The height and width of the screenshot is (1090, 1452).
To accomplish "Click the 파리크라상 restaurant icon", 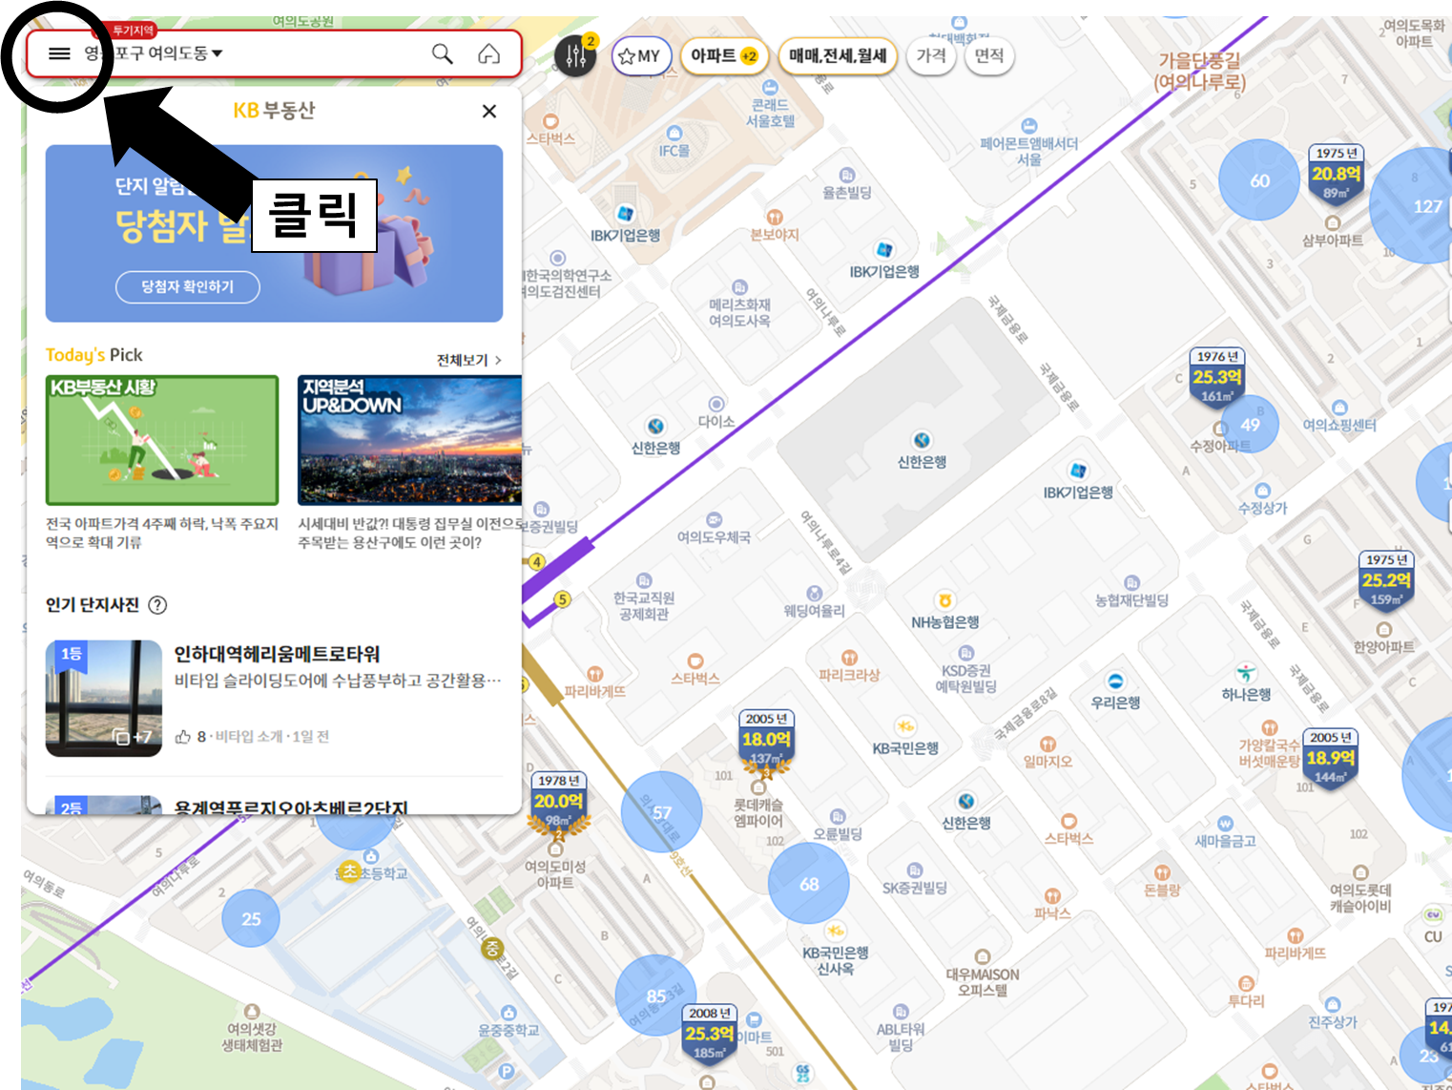I will coord(849,658).
